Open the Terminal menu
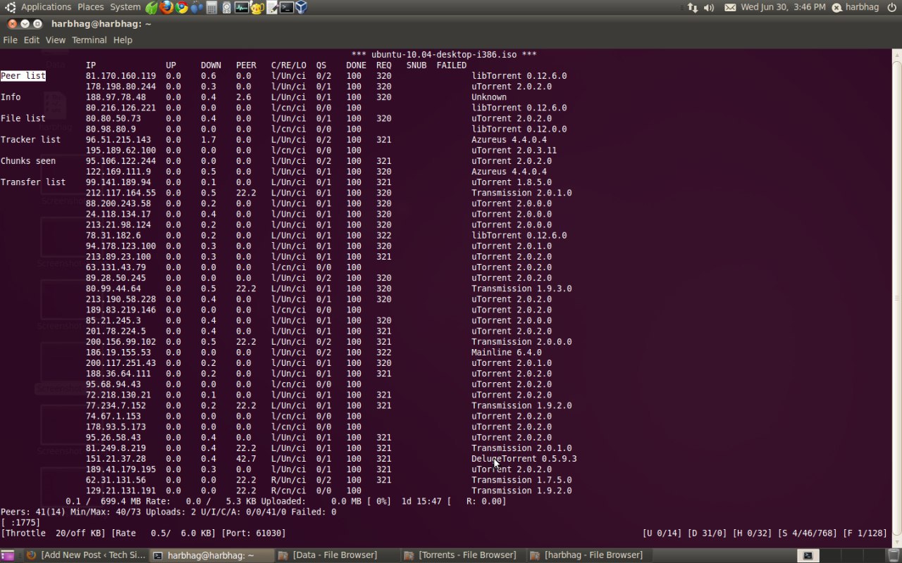The image size is (902, 563). pyautogui.click(x=89, y=40)
